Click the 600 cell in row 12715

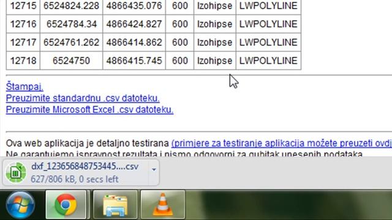(179, 5)
